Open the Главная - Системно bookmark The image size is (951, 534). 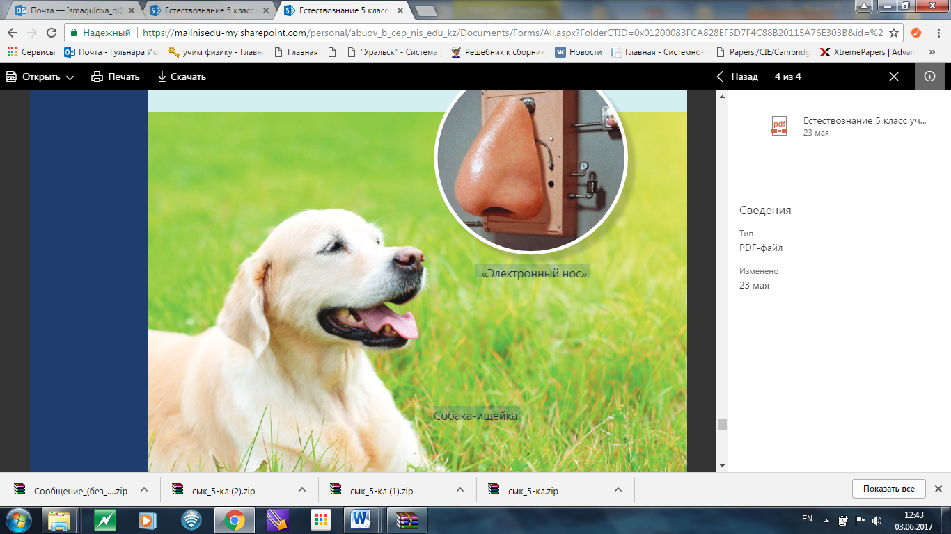pos(659,52)
